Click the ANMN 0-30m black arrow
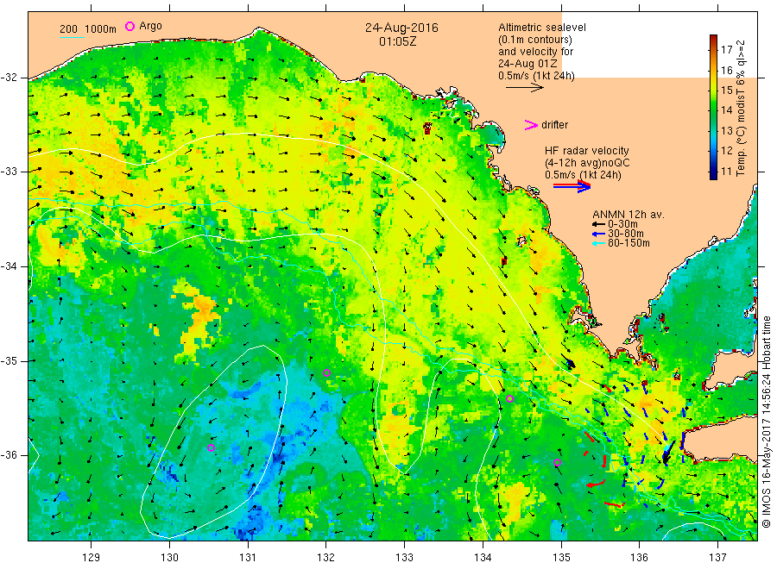This screenshot has width=777, height=569. [598, 224]
